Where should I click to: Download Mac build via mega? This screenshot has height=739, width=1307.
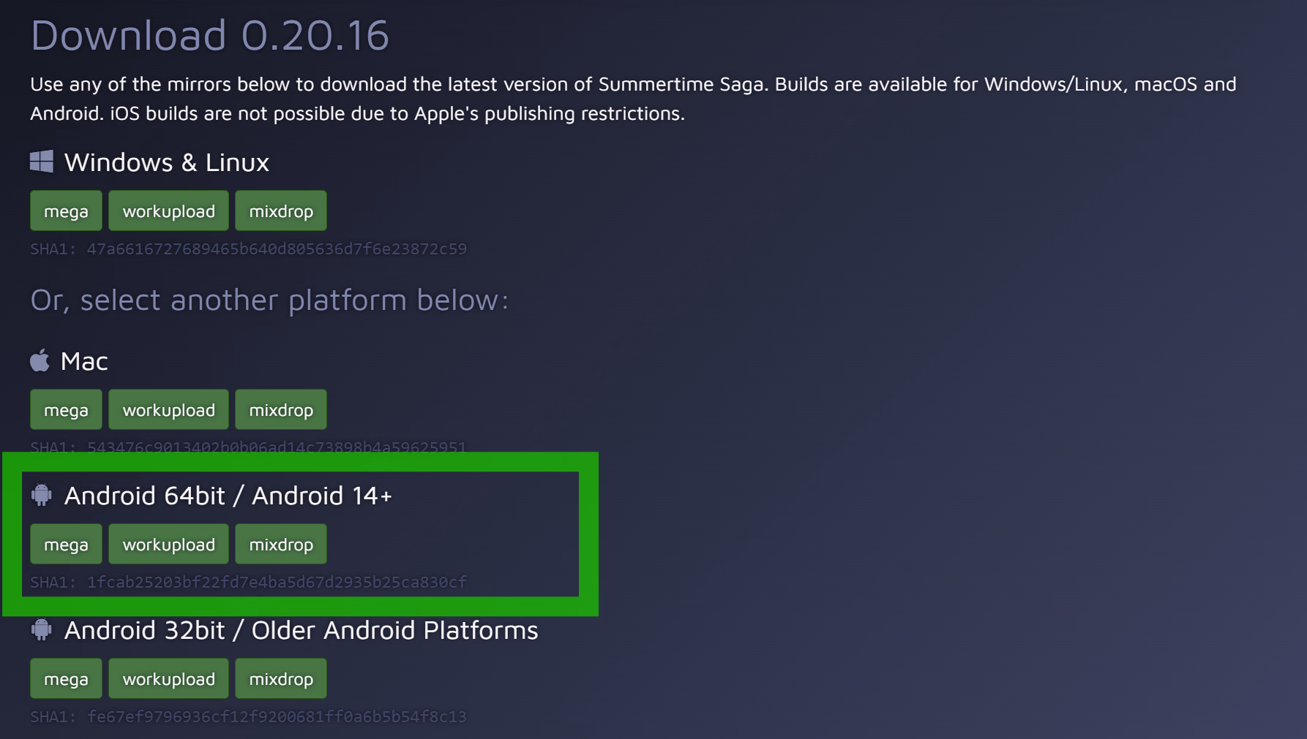[66, 410]
